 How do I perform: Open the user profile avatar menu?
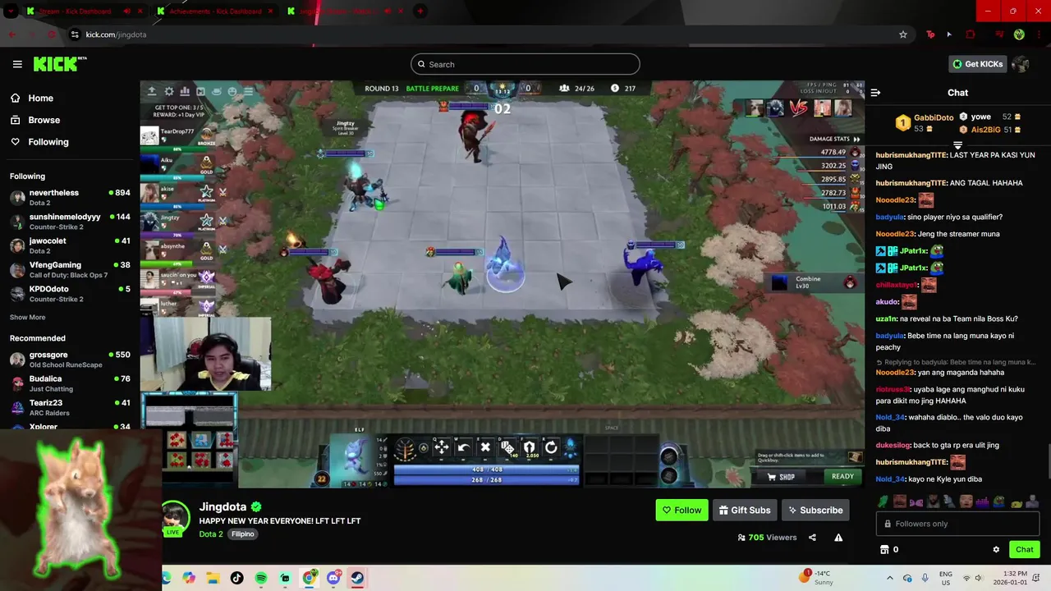click(x=1021, y=64)
